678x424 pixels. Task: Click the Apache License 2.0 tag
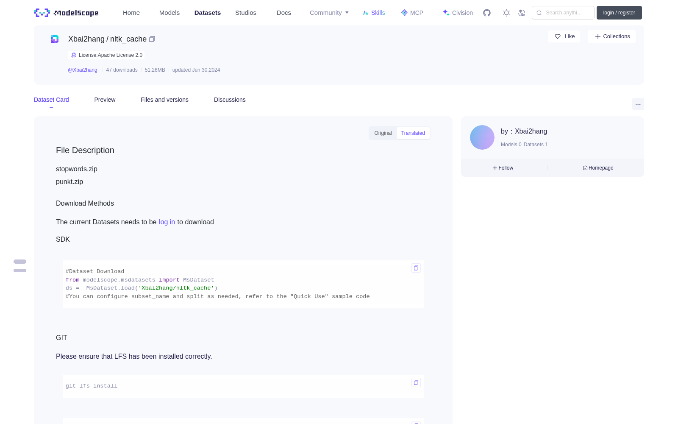tap(106, 55)
